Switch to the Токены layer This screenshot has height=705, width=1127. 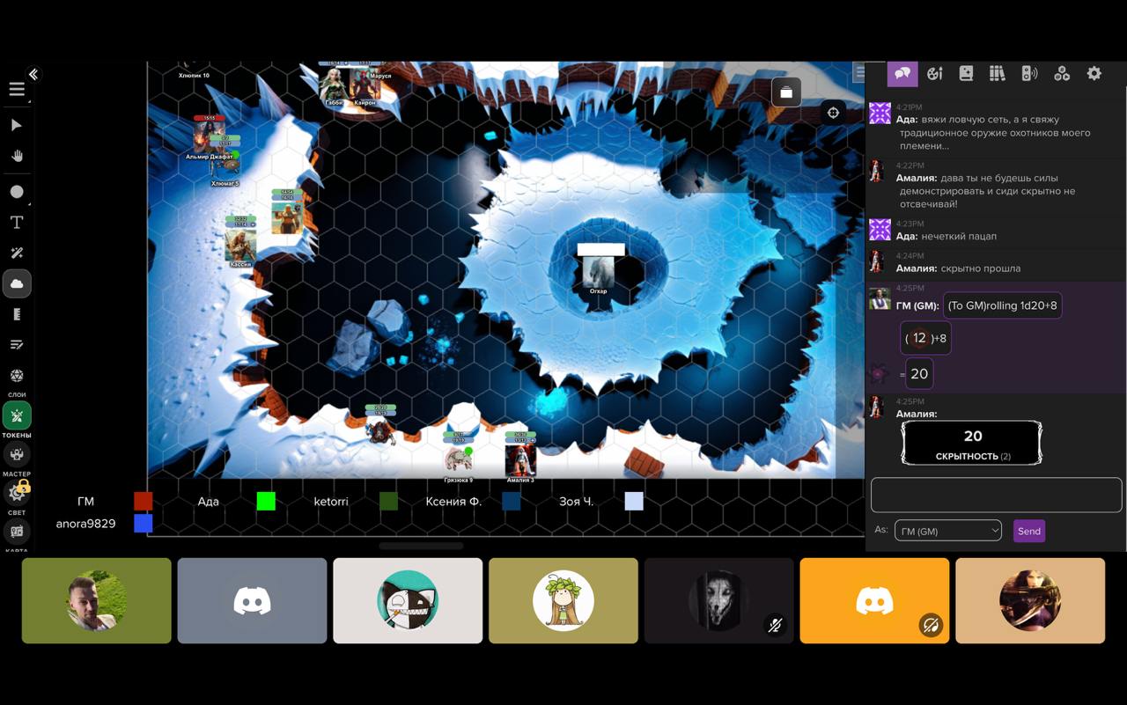tap(17, 416)
